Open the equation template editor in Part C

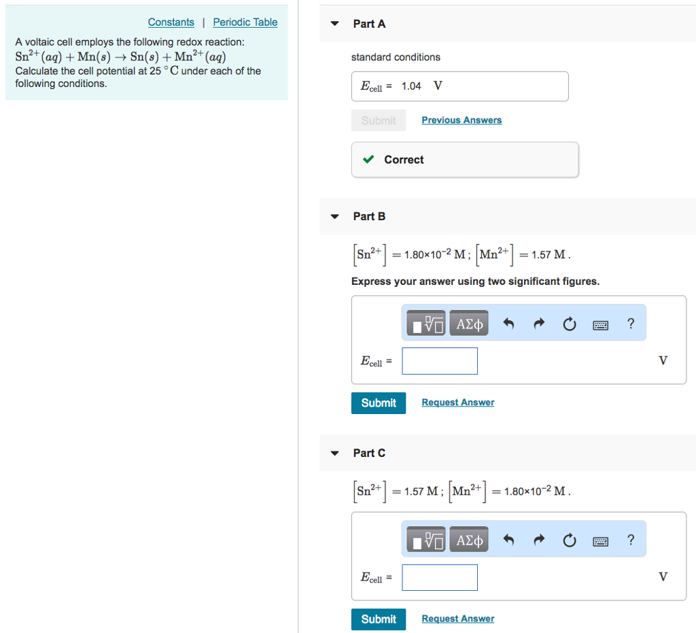point(425,538)
